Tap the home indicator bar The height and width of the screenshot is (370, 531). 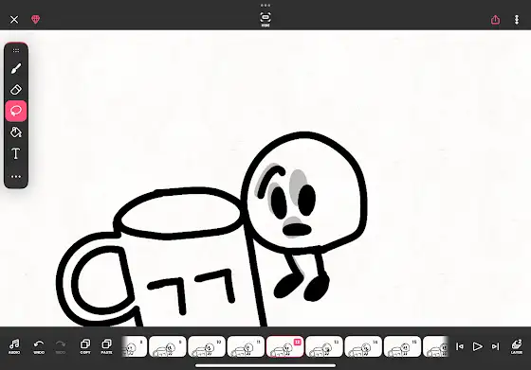[265, 365]
